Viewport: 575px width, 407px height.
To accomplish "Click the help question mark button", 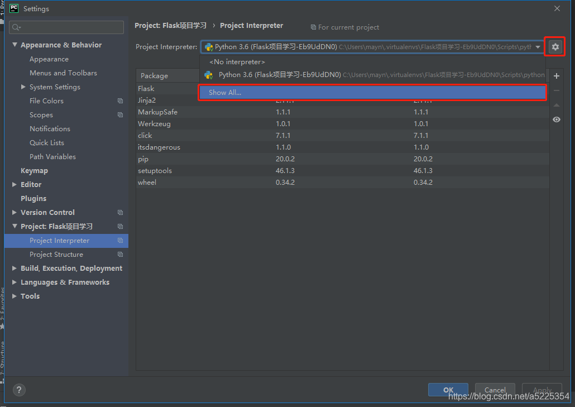I will (x=19, y=390).
